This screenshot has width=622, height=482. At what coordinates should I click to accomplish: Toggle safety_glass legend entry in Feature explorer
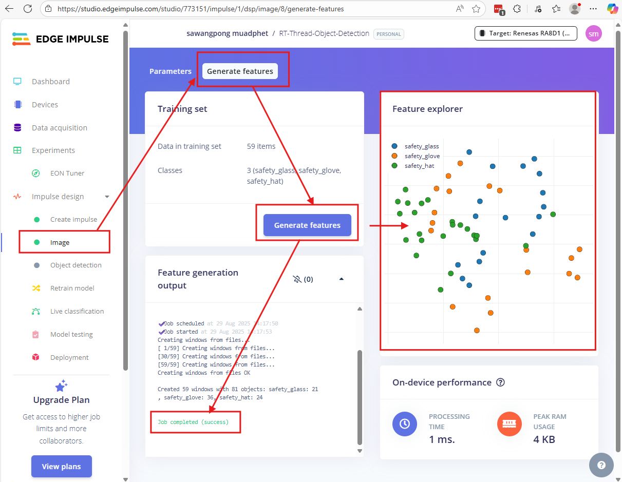421,147
